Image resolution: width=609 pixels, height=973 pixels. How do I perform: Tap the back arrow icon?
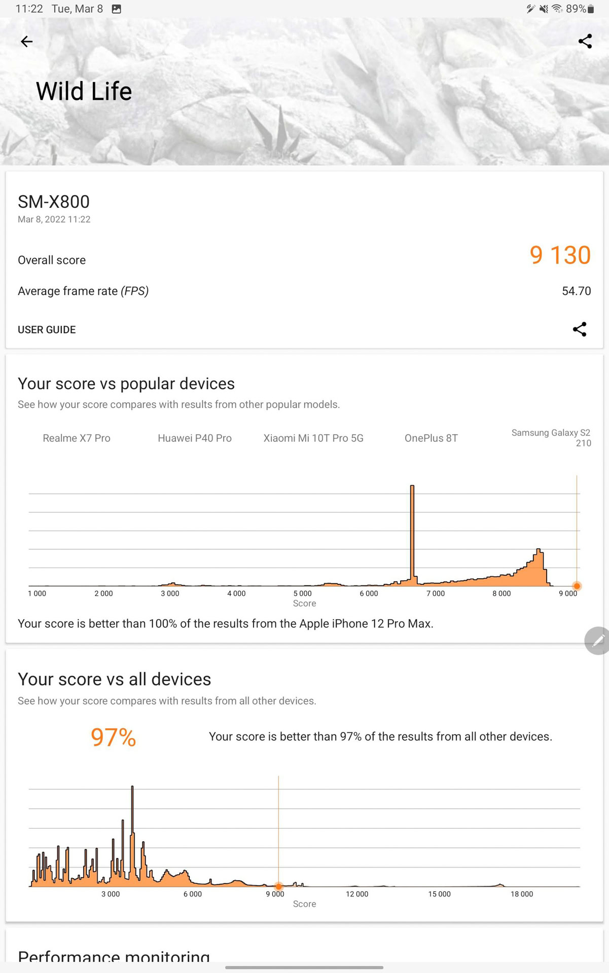tap(26, 42)
